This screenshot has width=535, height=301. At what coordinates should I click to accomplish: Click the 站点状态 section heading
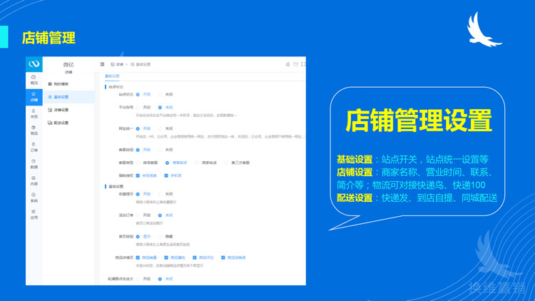116,87
